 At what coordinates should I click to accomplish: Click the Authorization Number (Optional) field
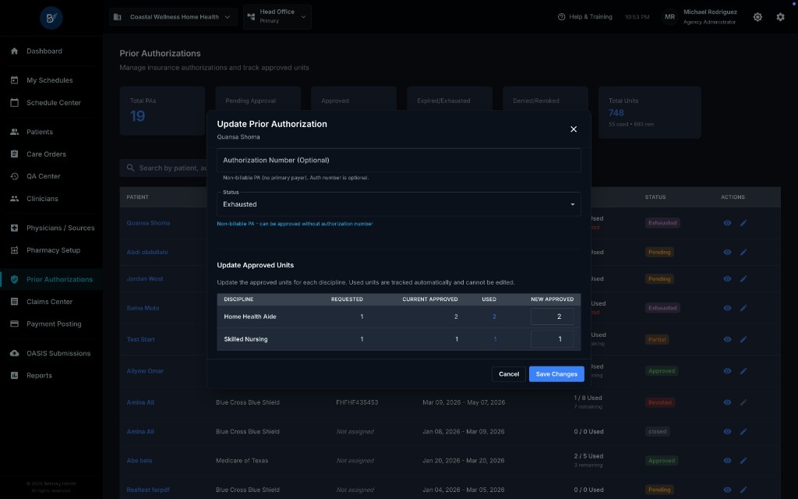click(398, 160)
